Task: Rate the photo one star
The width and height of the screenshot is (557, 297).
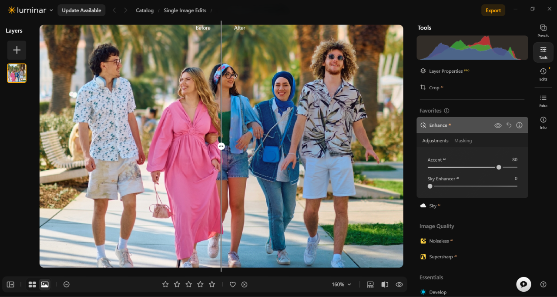Action: tap(165, 284)
